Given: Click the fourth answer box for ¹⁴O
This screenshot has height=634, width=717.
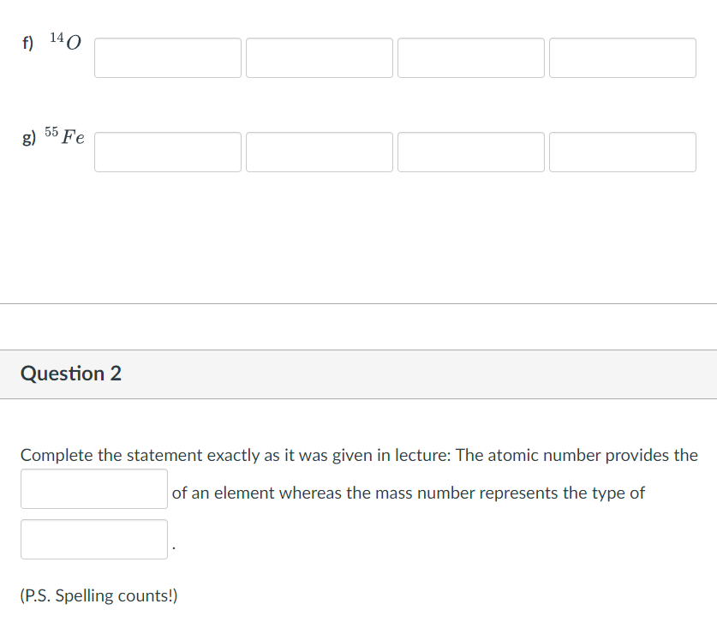Looking at the screenshot, I should 622,57.
